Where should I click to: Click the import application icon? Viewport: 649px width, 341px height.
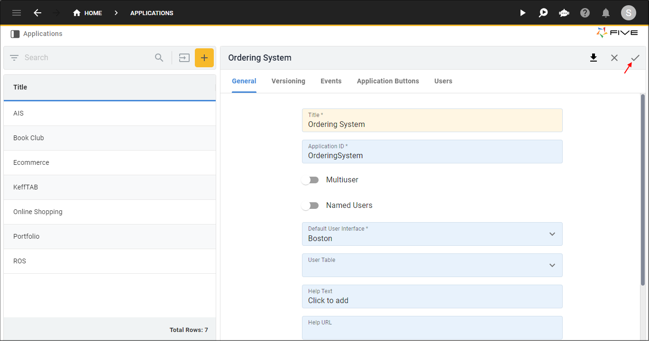[184, 58]
